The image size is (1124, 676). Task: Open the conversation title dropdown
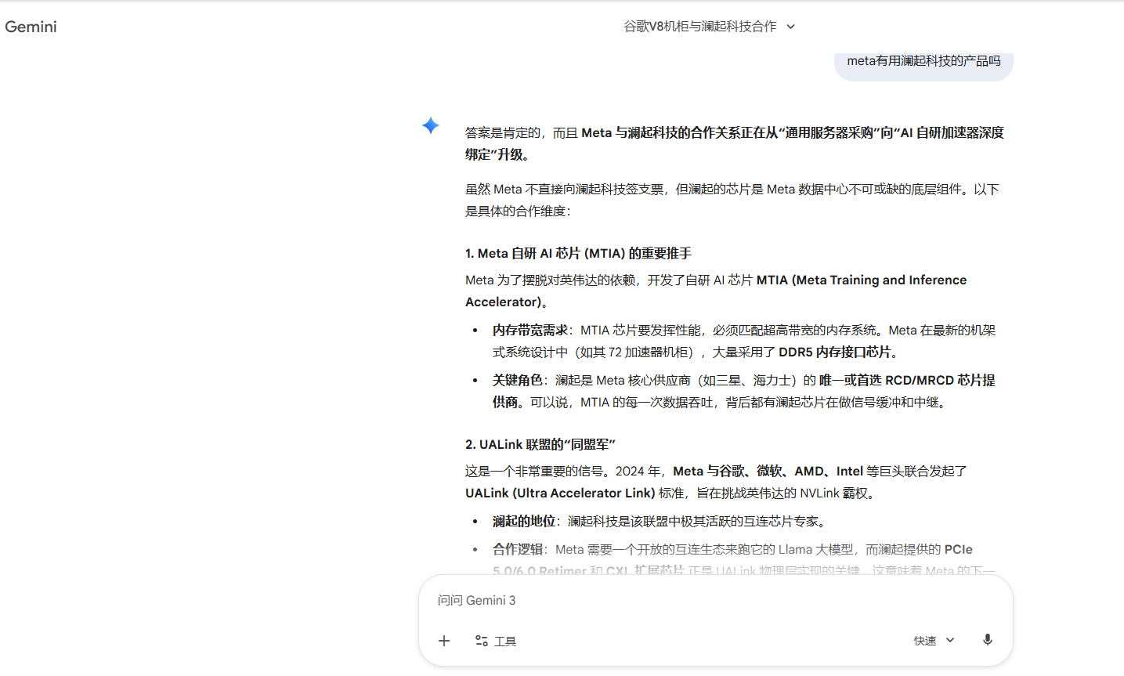tap(710, 27)
